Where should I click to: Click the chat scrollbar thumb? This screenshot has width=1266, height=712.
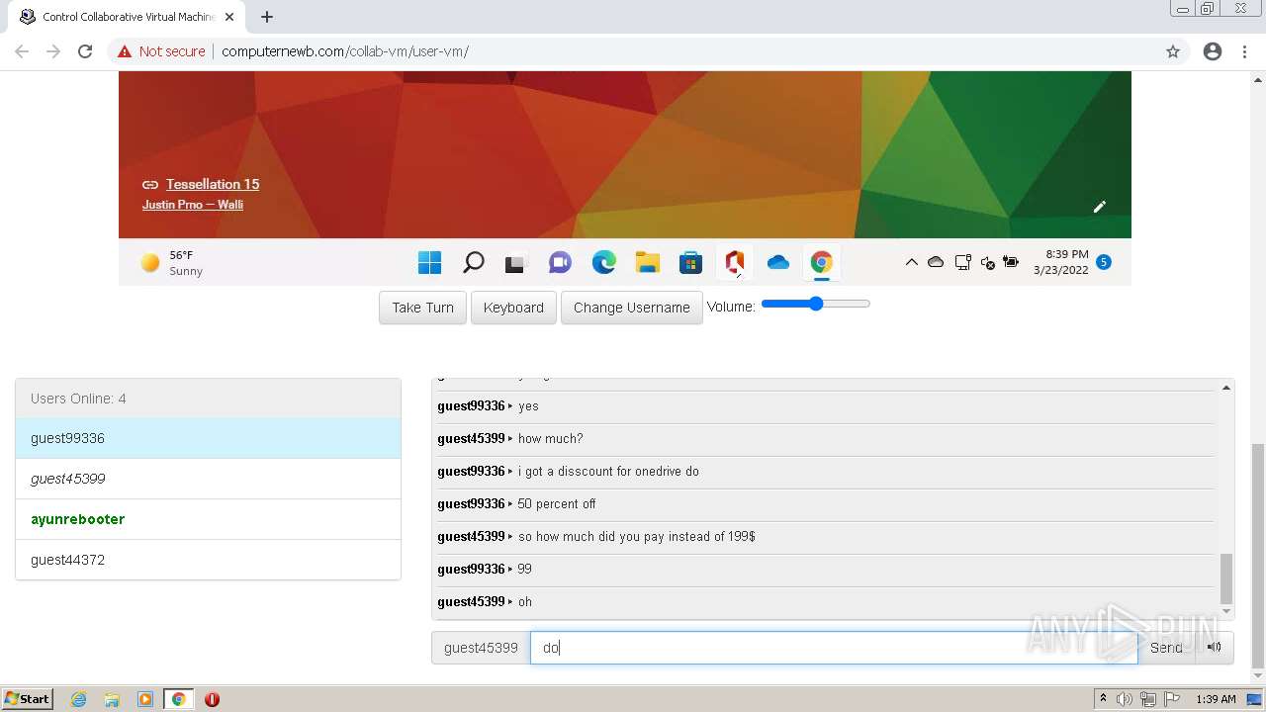coord(1226,578)
